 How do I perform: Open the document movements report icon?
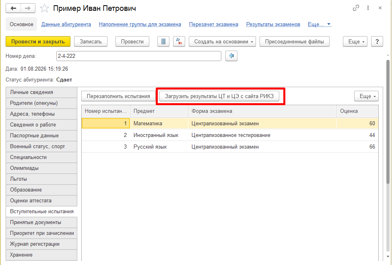tap(163, 42)
